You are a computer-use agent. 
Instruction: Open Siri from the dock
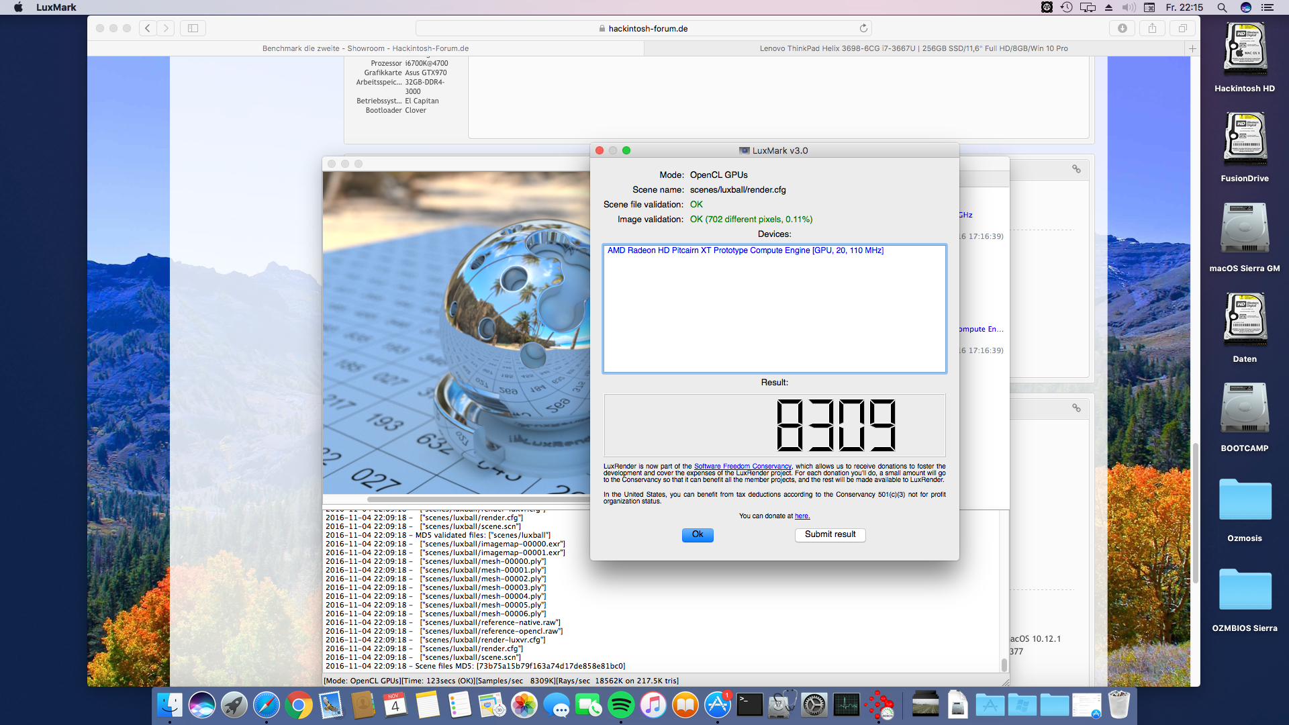[x=201, y=705]
